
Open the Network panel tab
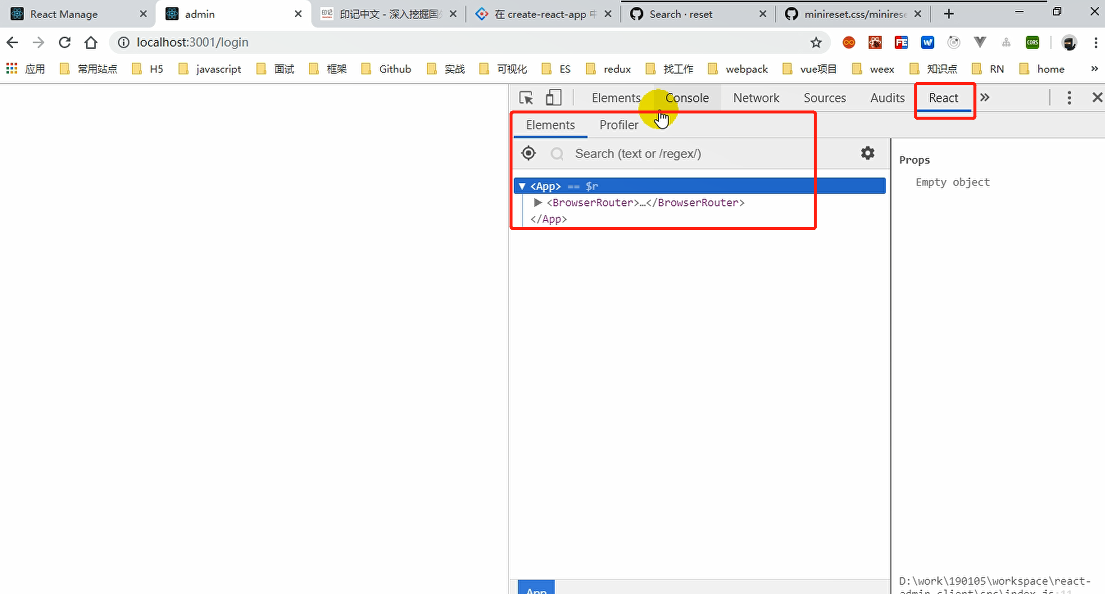coord(756,98)
